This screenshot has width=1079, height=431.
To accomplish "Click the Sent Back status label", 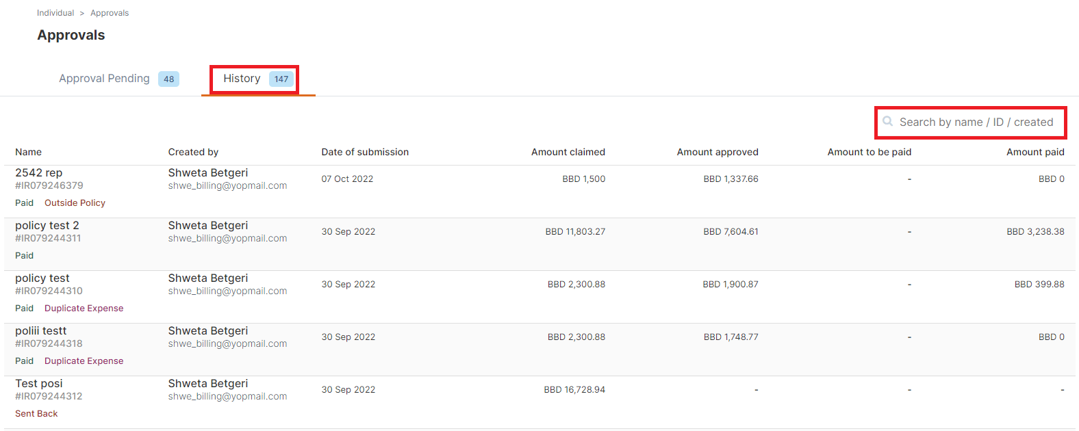I will 36,414.
